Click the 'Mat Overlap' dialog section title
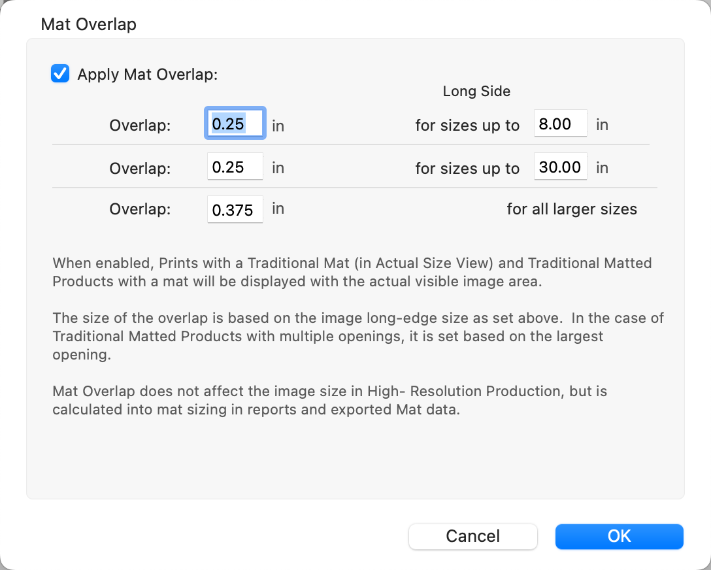Viewport: 711px width, 570px height. click(88, 25)
